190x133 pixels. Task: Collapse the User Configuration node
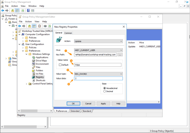20,44
